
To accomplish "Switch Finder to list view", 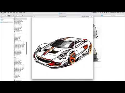I will [x=7, y=16].
